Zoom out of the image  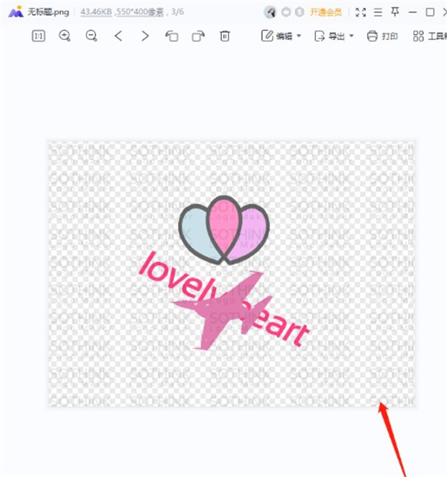click(92, 36)
